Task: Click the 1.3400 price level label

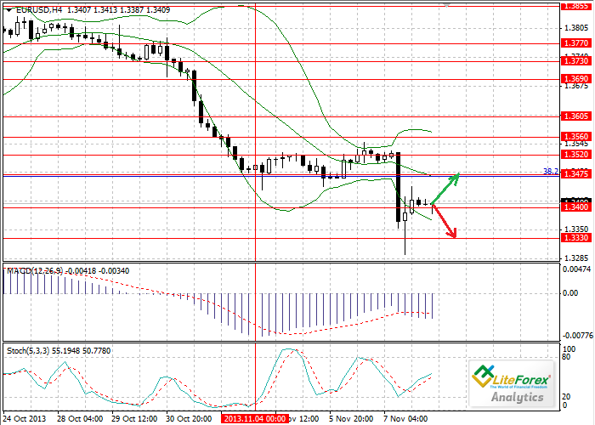Action: [575, 207]
